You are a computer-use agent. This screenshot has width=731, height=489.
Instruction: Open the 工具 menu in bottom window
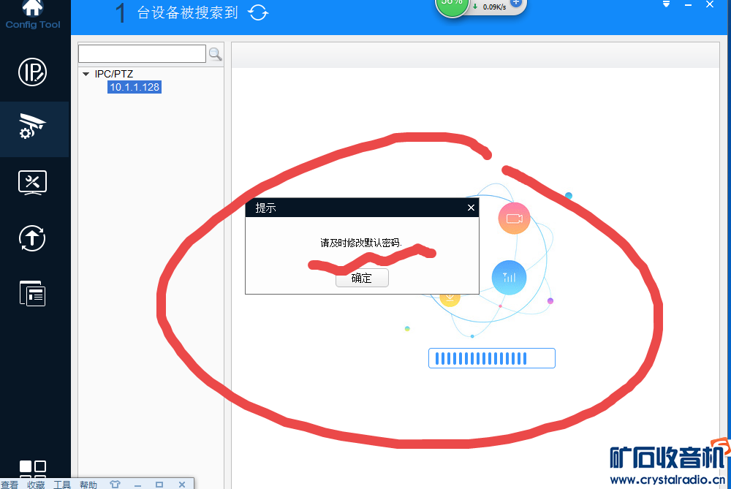[x=62, y=485]
